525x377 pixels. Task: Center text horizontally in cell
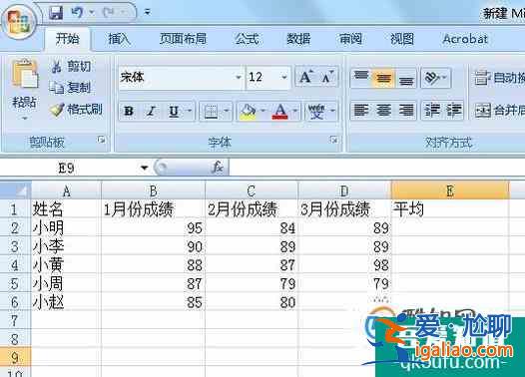click(383, 110)
